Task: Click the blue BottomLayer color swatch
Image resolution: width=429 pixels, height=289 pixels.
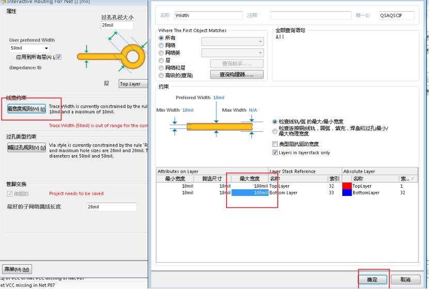Action: click(x=346, y=193)
